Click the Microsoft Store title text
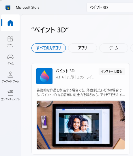133x156 pixels. 28,8
